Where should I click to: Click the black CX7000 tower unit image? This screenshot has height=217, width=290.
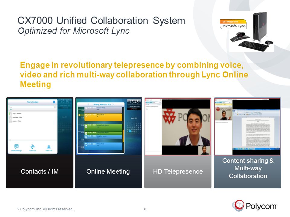click(x=260, y=27)
